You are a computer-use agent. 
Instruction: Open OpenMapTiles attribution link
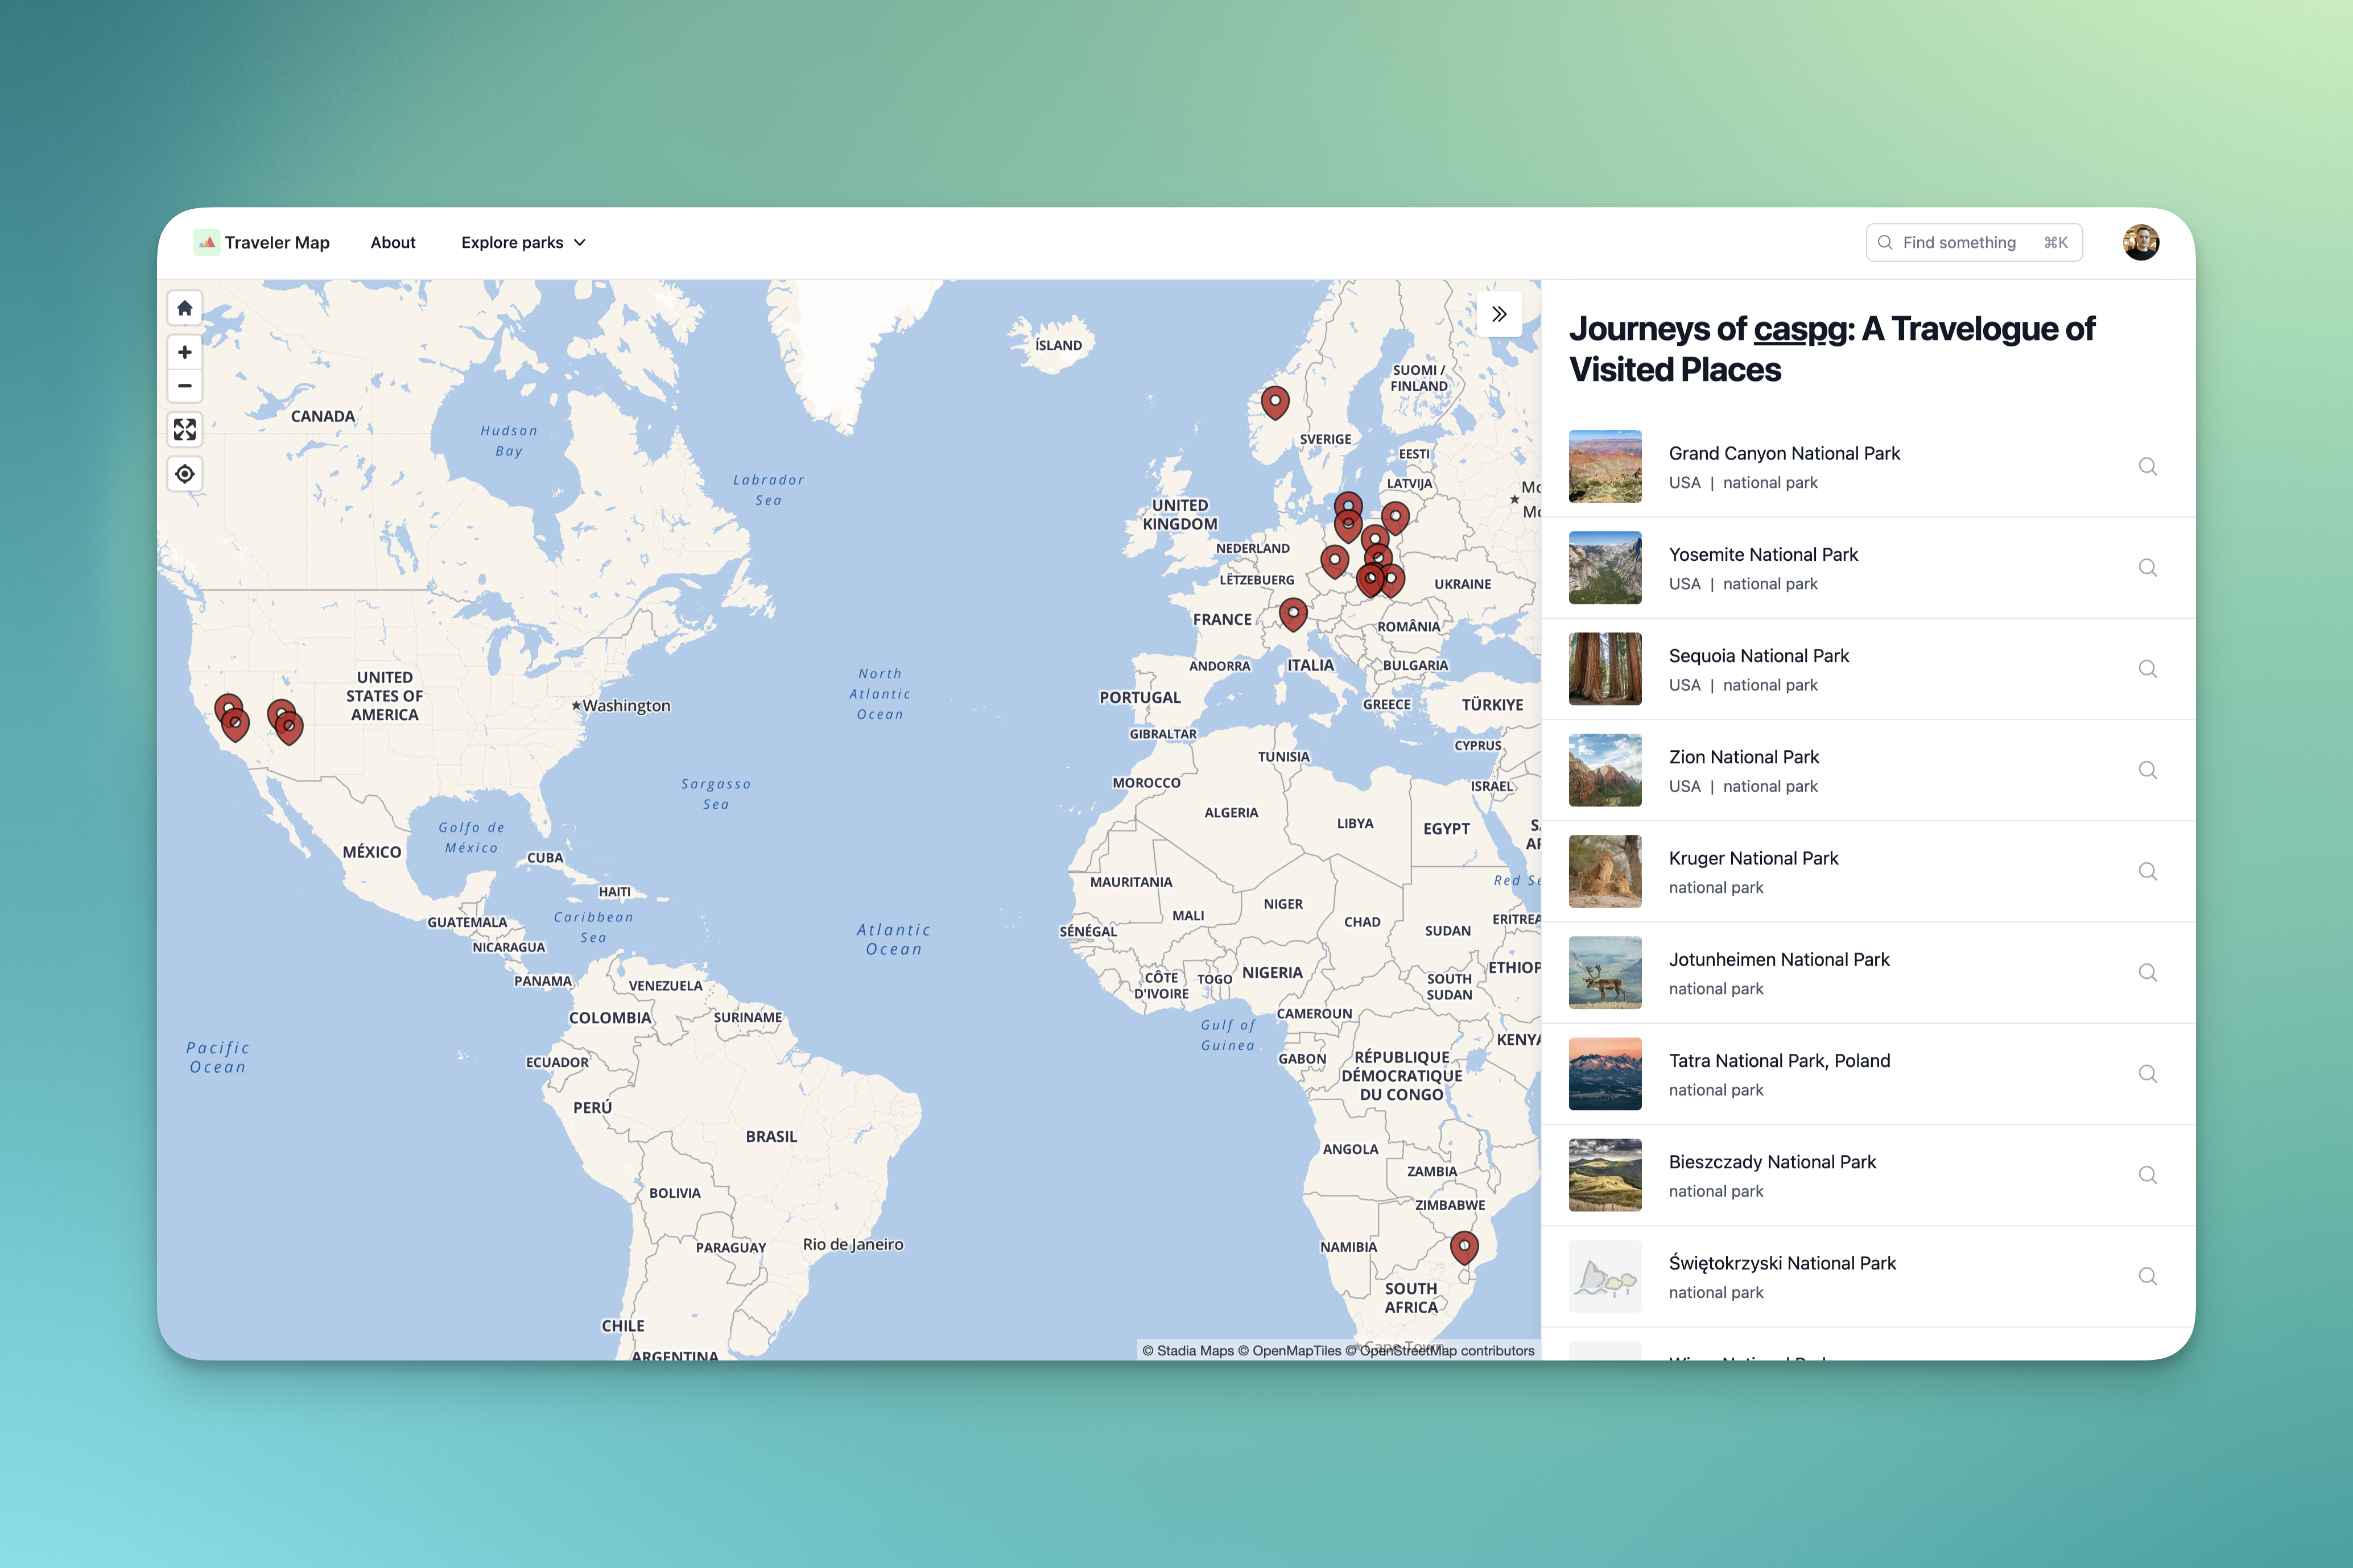tap(1290, 1351)
